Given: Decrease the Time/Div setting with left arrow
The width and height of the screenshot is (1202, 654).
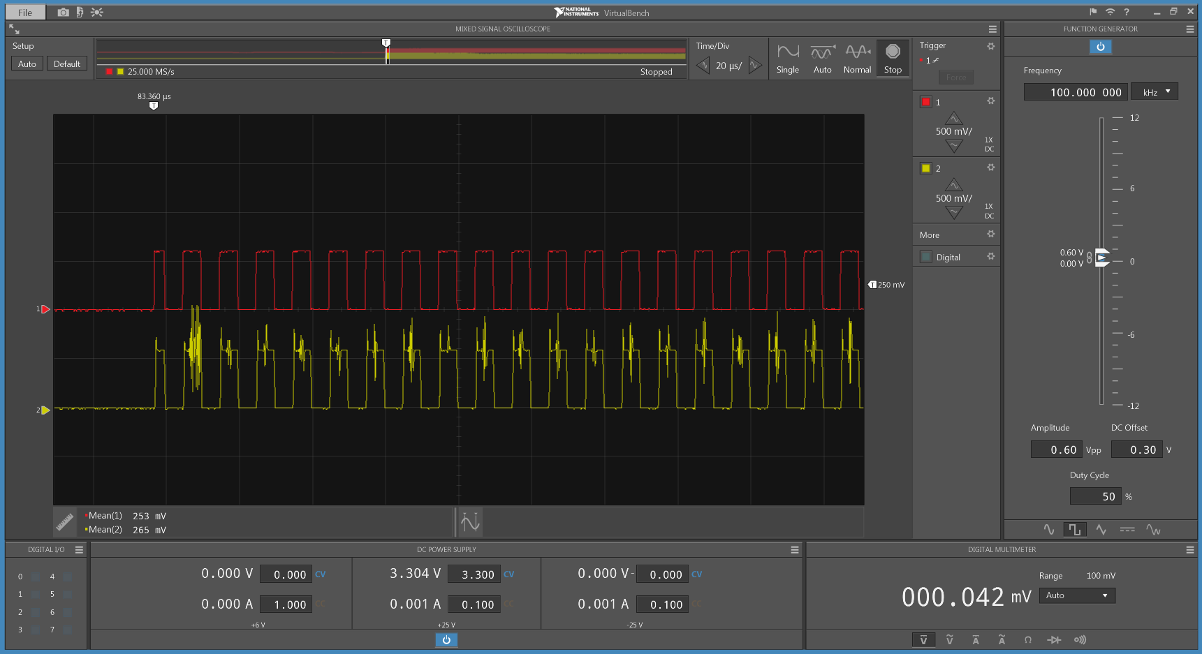Looking at the screenshot, I should [x=703, y=66].
